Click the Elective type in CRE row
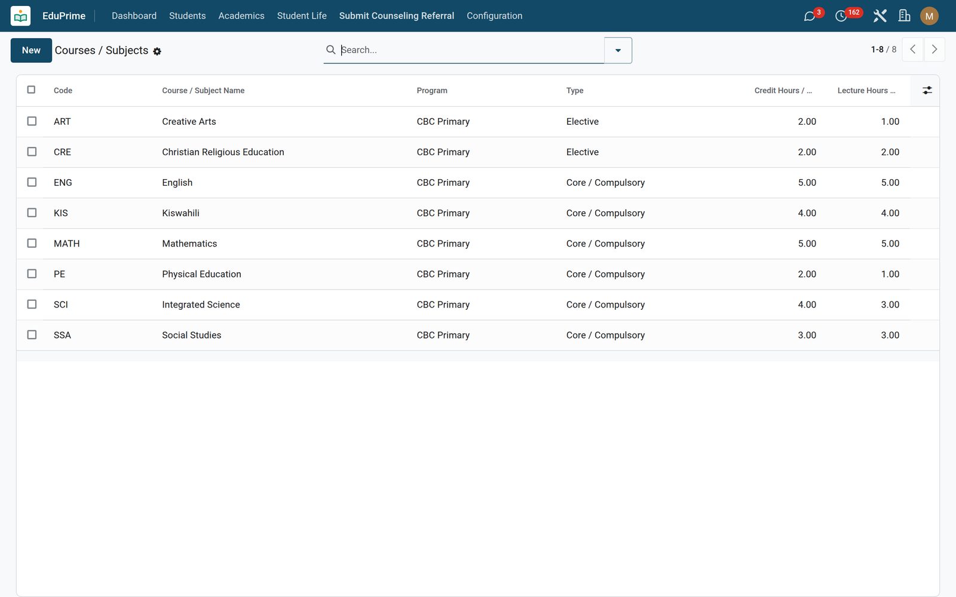The height and width of the screenshot is (597, 956). 582,152
